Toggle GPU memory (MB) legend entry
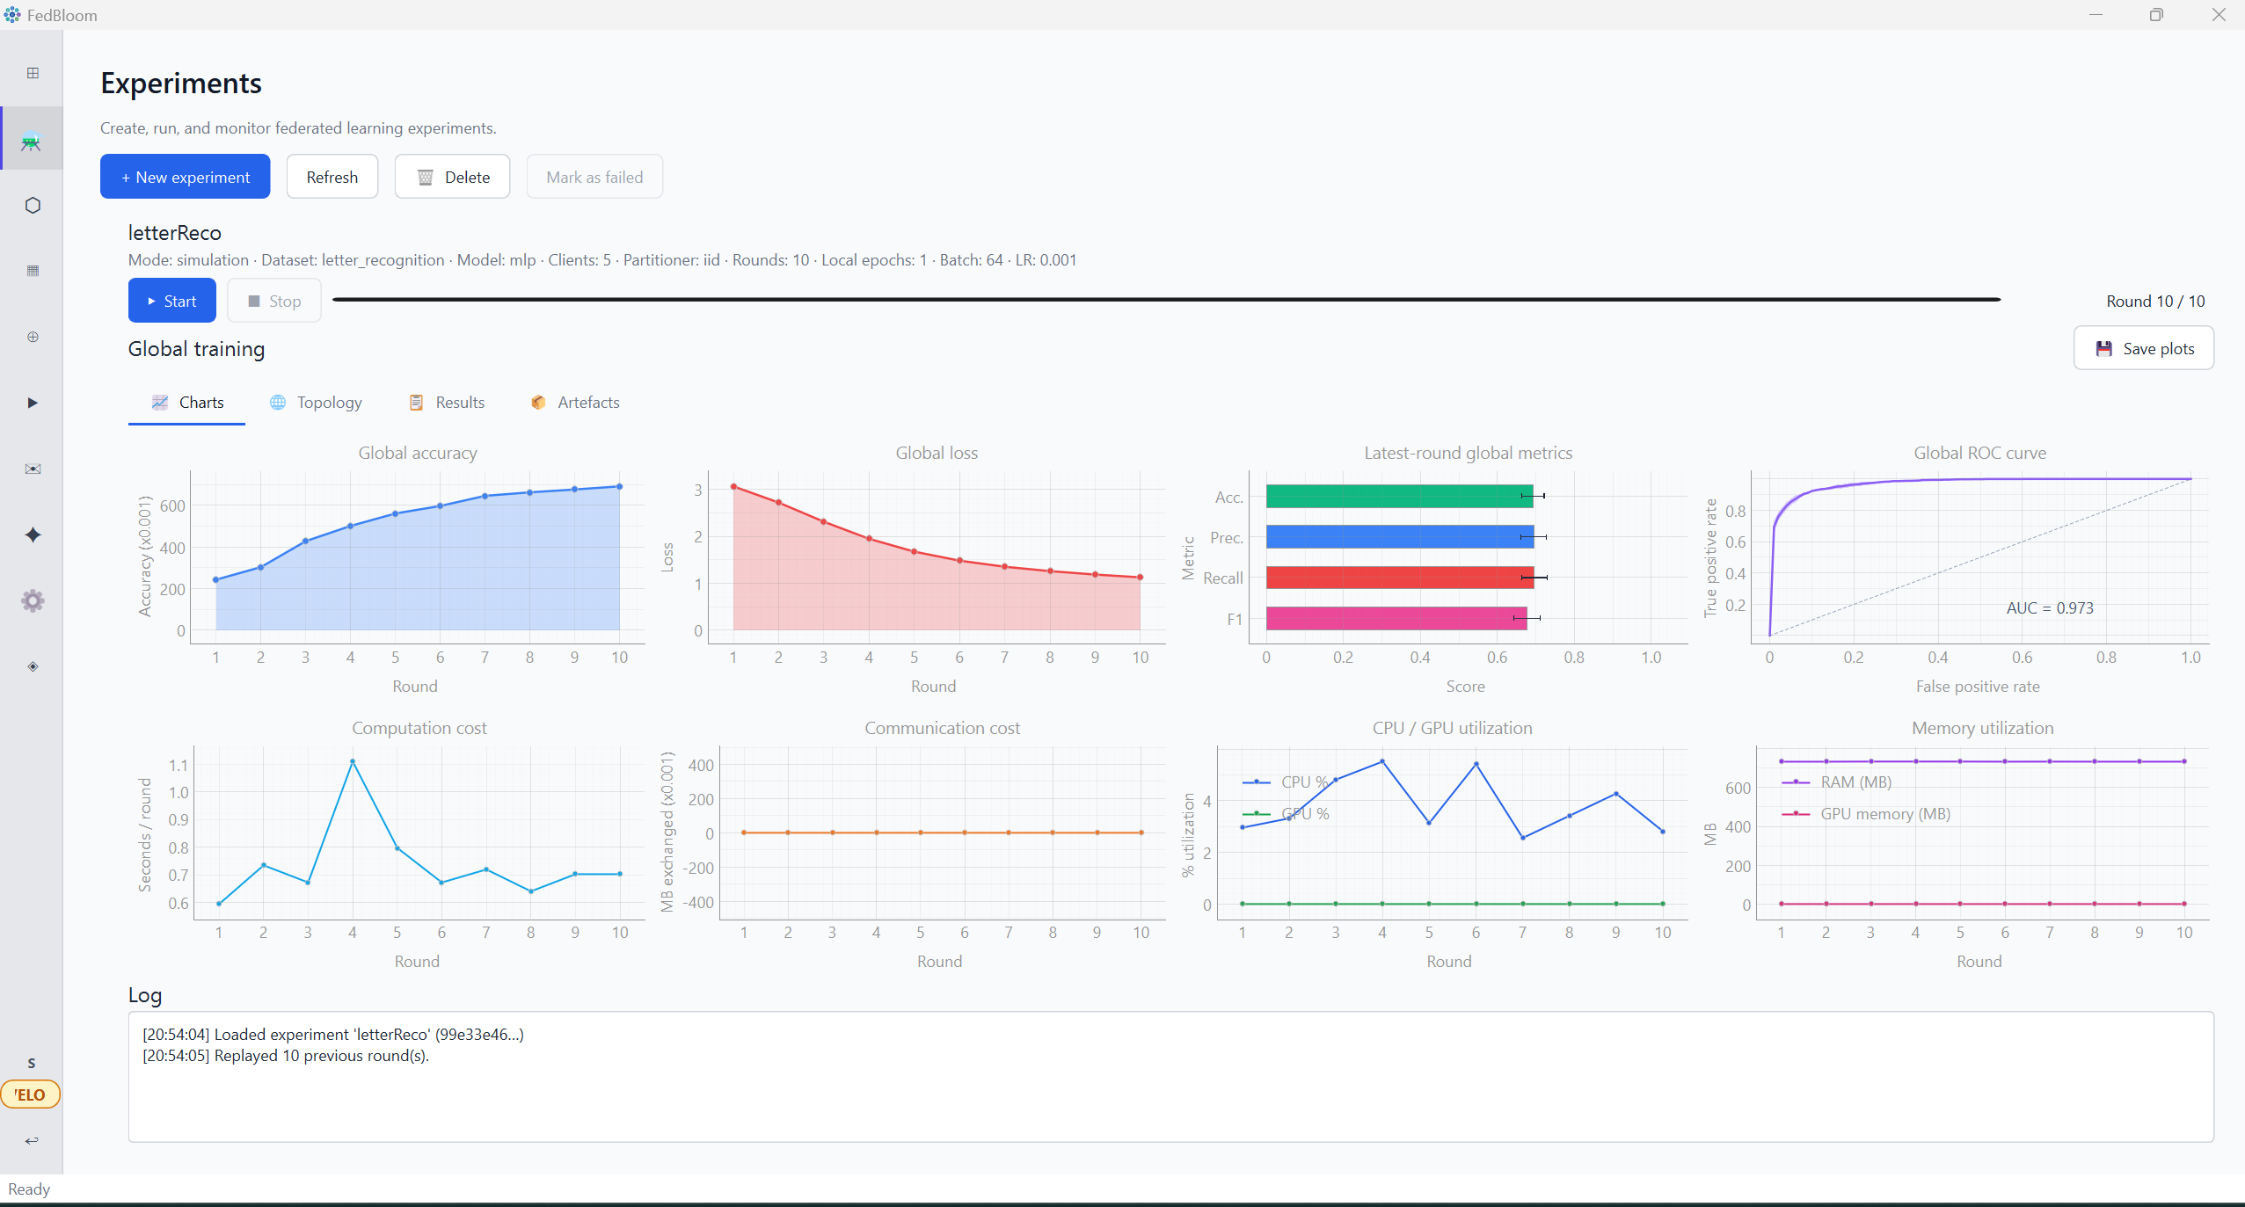 pyautogui.click(x=1865, y=813)
